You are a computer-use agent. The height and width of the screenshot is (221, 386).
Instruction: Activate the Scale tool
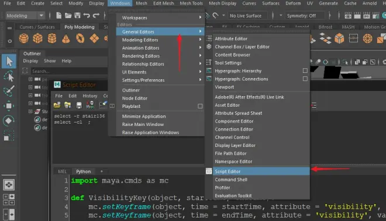pyautogui.click(x=9, y=135)
